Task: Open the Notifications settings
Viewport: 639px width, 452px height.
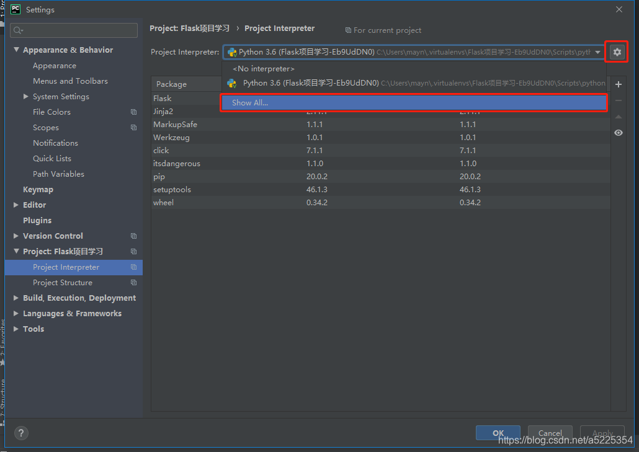Action: point(55,143)
